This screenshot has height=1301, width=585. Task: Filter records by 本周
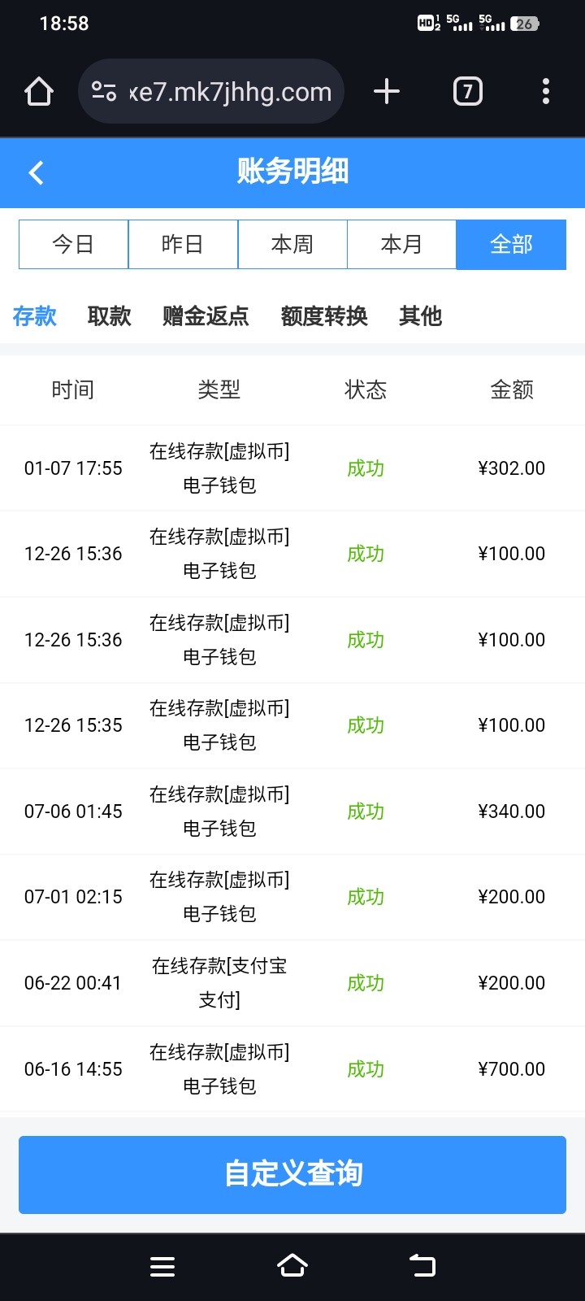292,244
